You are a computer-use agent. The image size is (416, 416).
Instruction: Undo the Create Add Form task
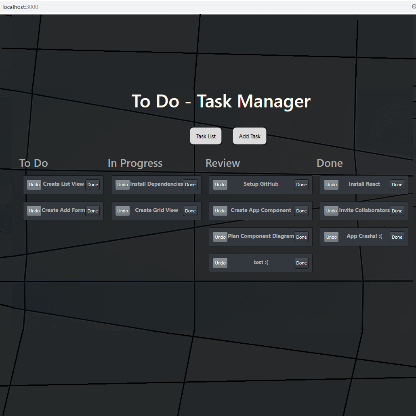coord(34,210)
